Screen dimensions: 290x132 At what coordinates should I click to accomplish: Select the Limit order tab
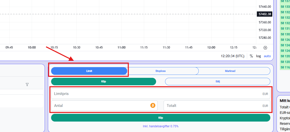(89, 71)
